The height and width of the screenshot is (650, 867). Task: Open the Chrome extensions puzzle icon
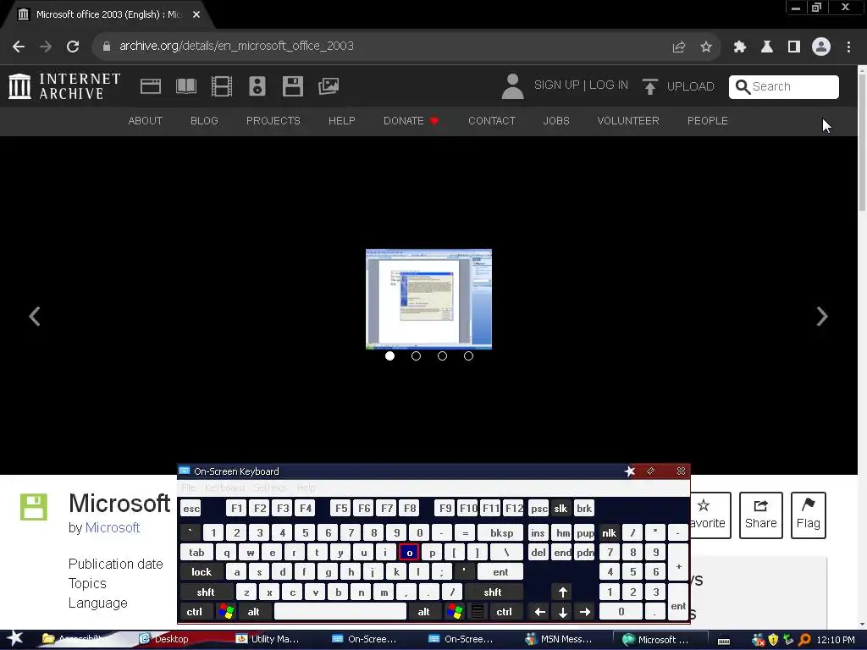pos(739,47)
